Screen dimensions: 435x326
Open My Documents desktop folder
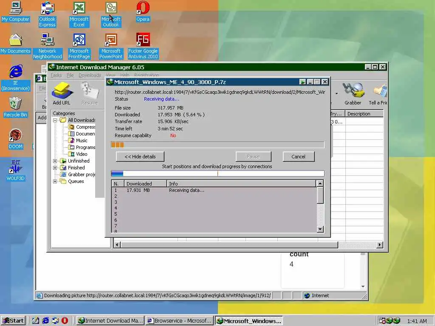(15, 44)
